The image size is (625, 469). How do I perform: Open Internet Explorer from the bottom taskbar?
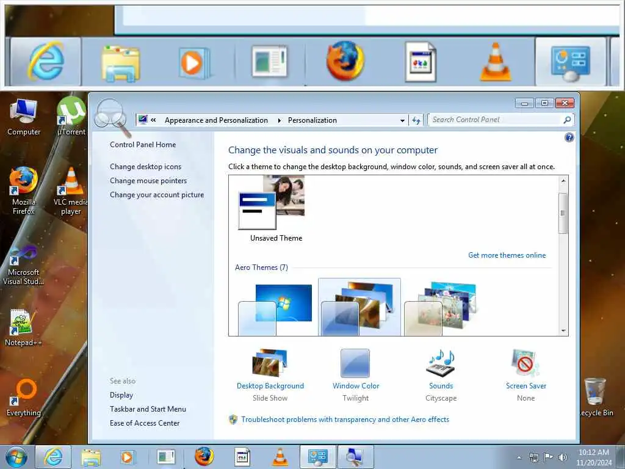coord(54,457)
